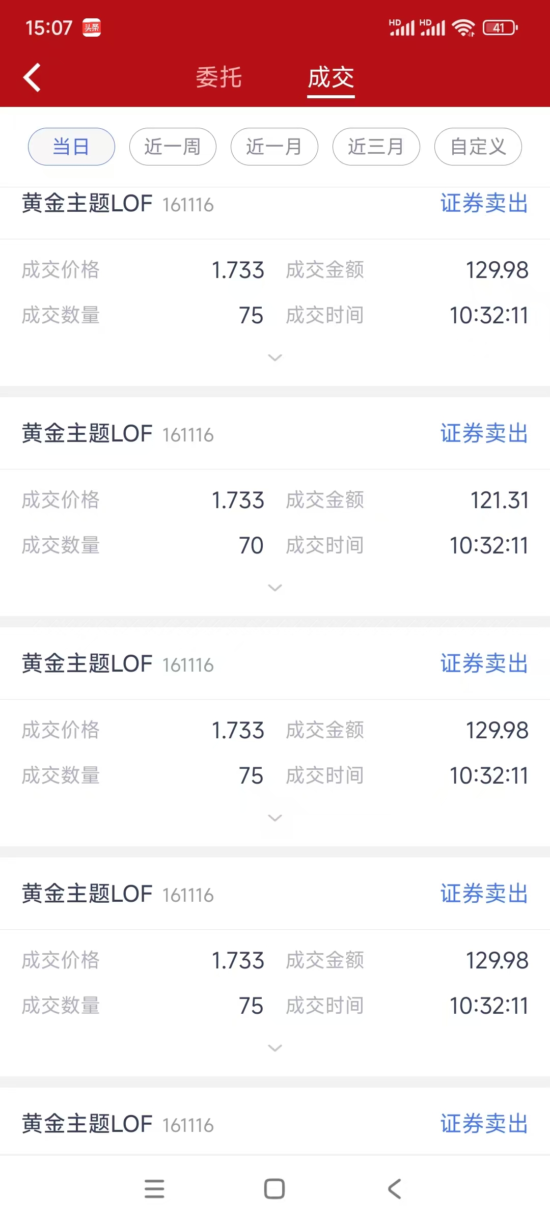Filter trades by 近三月
The width and height of the screenshot is (550, 1222).
pos(376,147)
